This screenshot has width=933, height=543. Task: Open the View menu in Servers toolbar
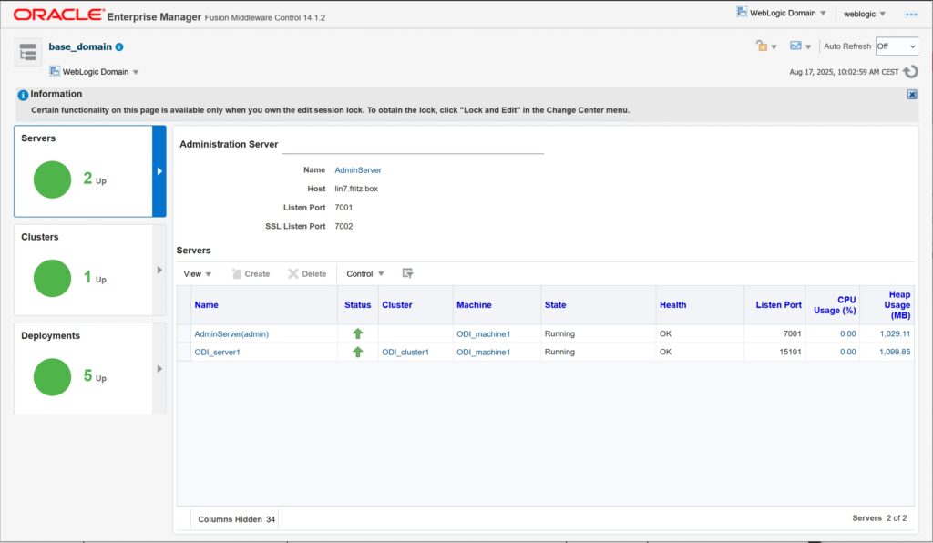tap(198, 274)
